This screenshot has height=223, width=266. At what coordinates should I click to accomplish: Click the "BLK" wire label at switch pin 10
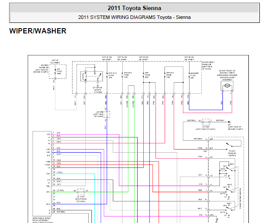coord(200,199)
